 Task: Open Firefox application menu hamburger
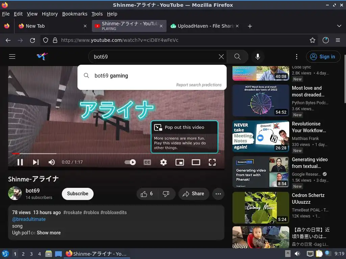(338, 40)
